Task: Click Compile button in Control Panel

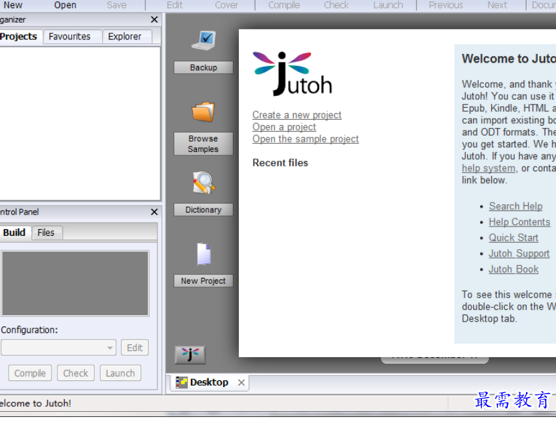Action: [30, 373]
